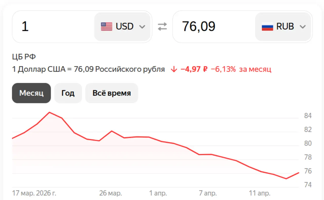Select the Месяц tab above the chart
The image size is (324, 200).
click(31, 93)
